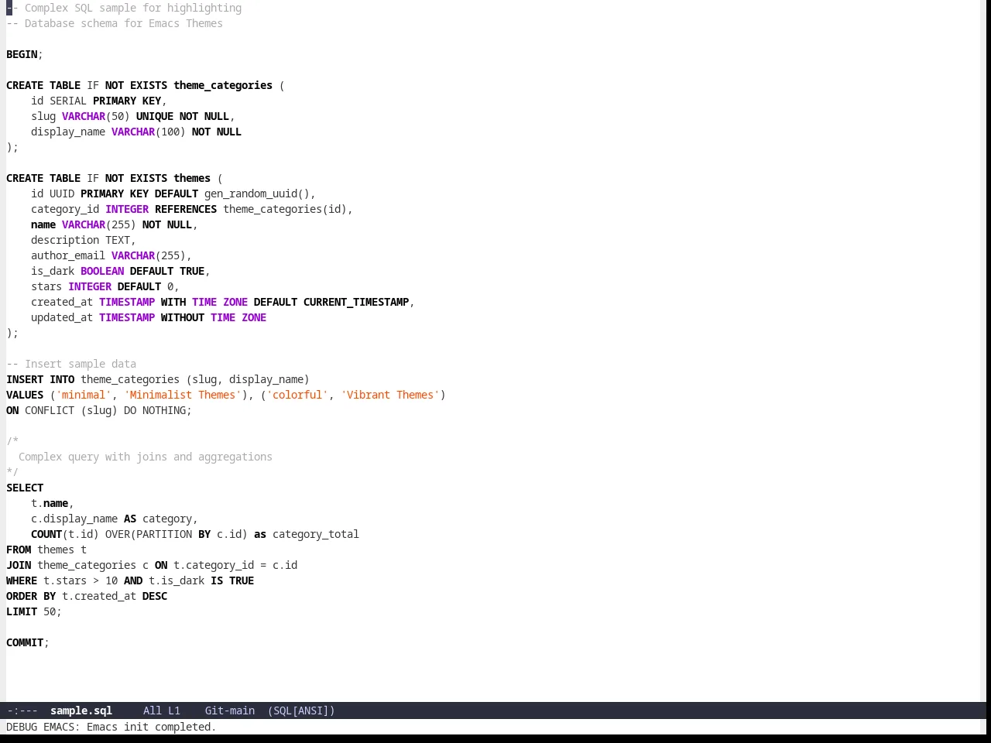Click 'LIMIT 50;' line
Screen dimensions: 991x743
(34, 611)
